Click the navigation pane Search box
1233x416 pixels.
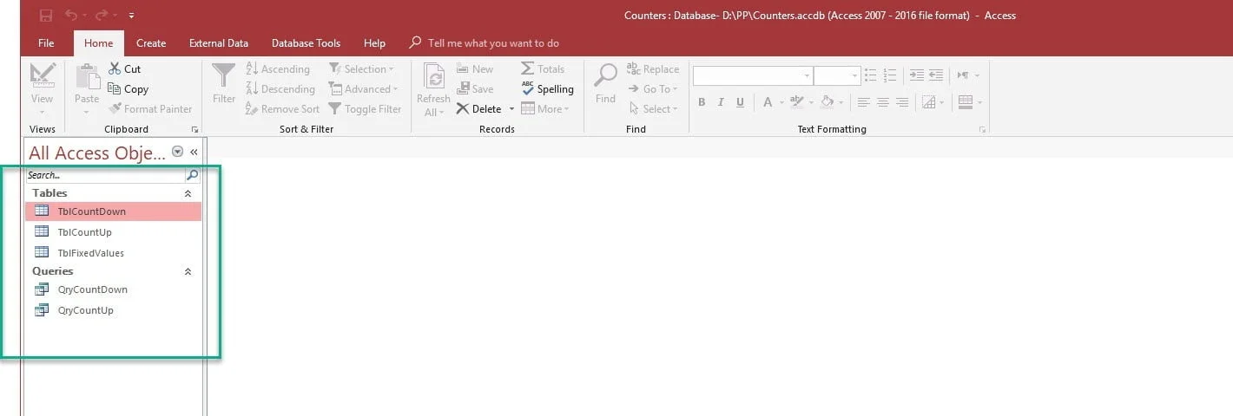point(105,175)
